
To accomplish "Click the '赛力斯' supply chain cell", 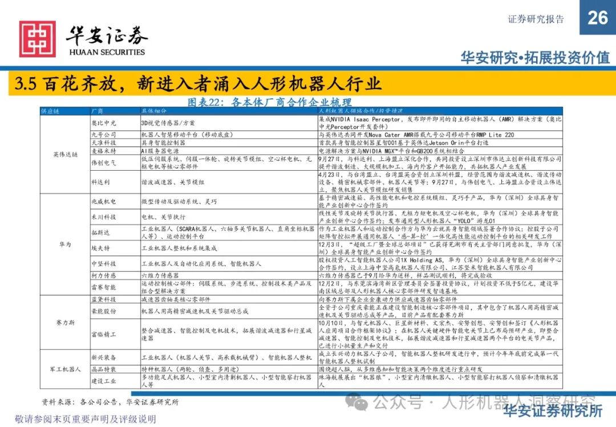I will pyautogui.click(x=65, y=323).
